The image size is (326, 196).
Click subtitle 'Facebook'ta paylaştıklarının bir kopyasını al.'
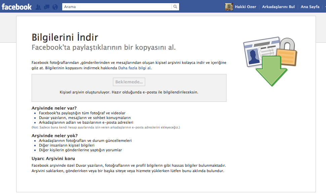[104, 47]
